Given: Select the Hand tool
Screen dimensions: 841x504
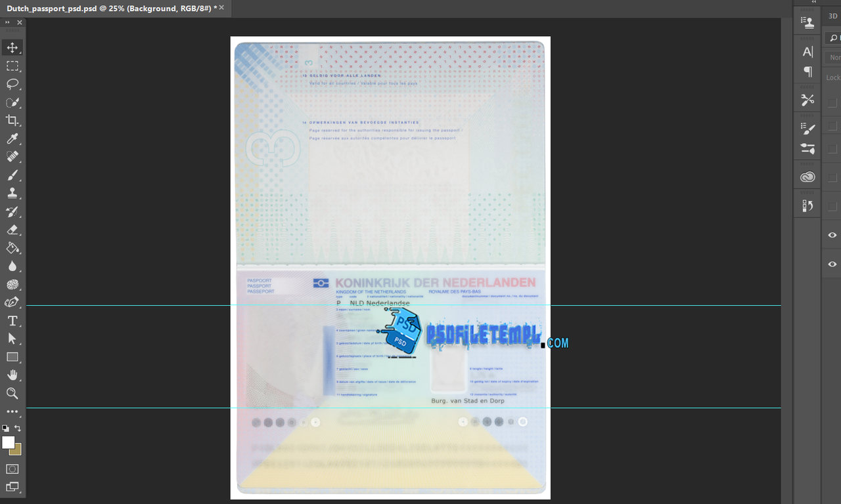Looking at the screenshot, I should 12,375.
